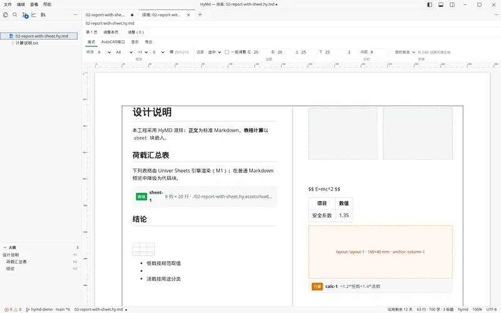Click the small table thumbnail under 结论
The image size is (501, 313).
click(x=143, y=249)
